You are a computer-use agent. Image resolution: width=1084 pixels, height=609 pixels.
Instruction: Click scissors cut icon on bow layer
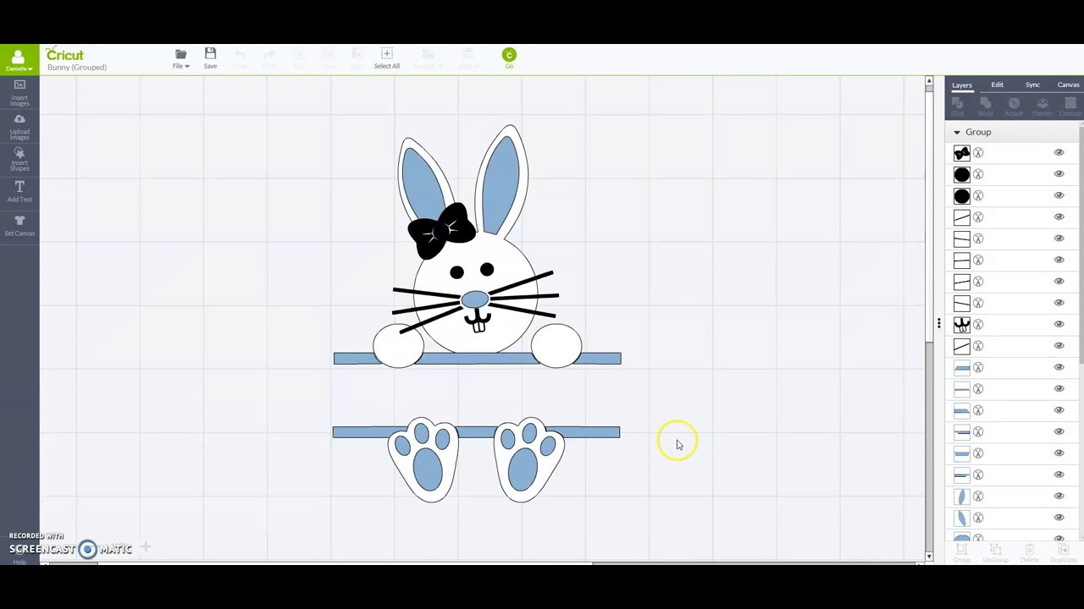pyautogui.click(x=978, y=153)
